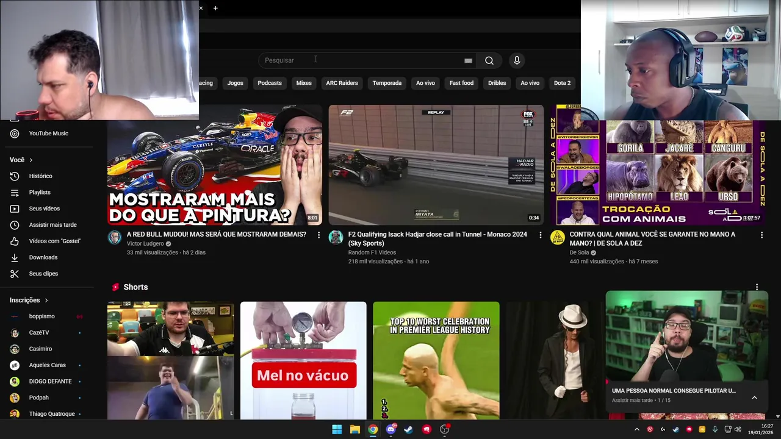
Task: Open Windows Start menu
Action: [337, 429]
